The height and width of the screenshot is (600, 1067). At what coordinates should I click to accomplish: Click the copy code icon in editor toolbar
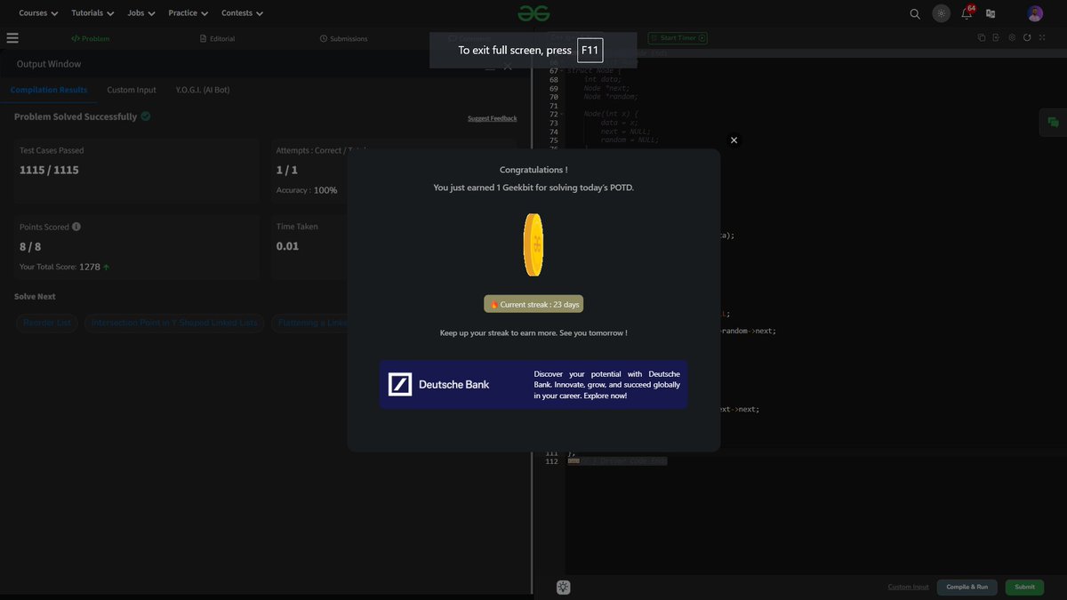click(x=982, y=38)
